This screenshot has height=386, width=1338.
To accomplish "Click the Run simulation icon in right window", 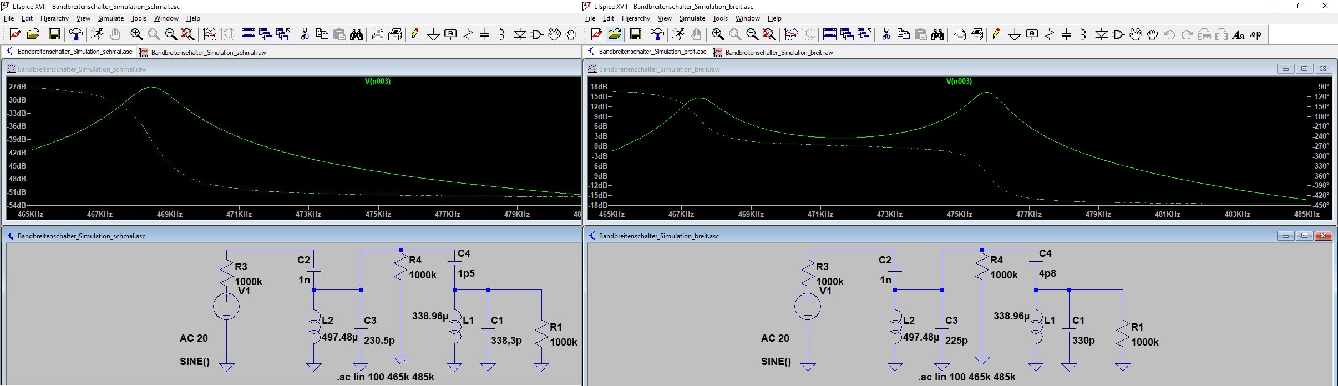I will [x=678, y=34].
